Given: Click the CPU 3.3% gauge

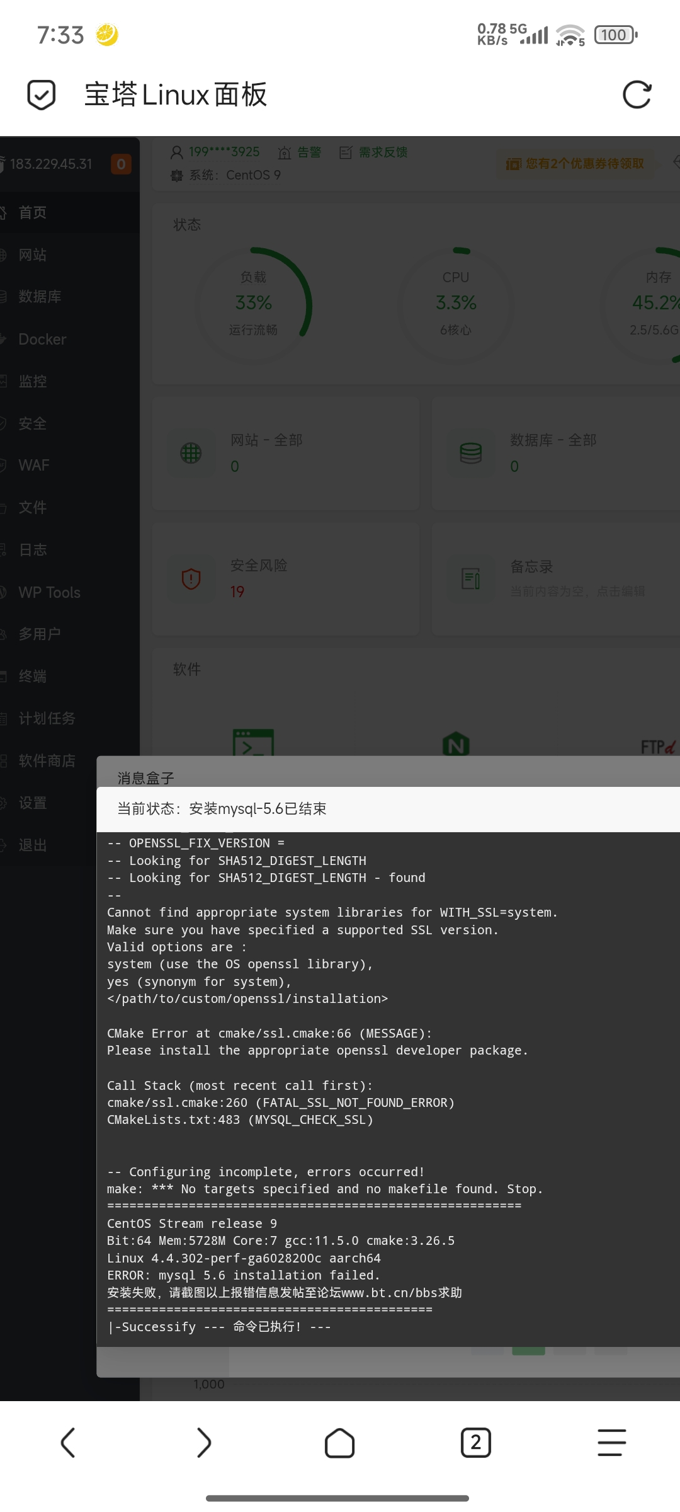Looking at the screenshot, I should 456,306.
